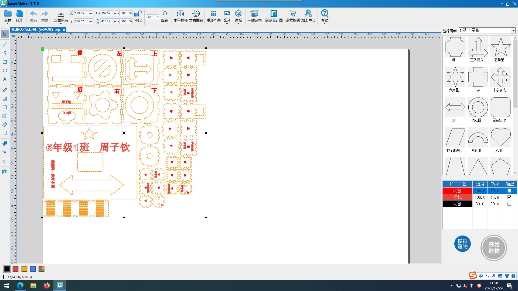Select the eraser tool in sidebar

[x=5, y=124]
